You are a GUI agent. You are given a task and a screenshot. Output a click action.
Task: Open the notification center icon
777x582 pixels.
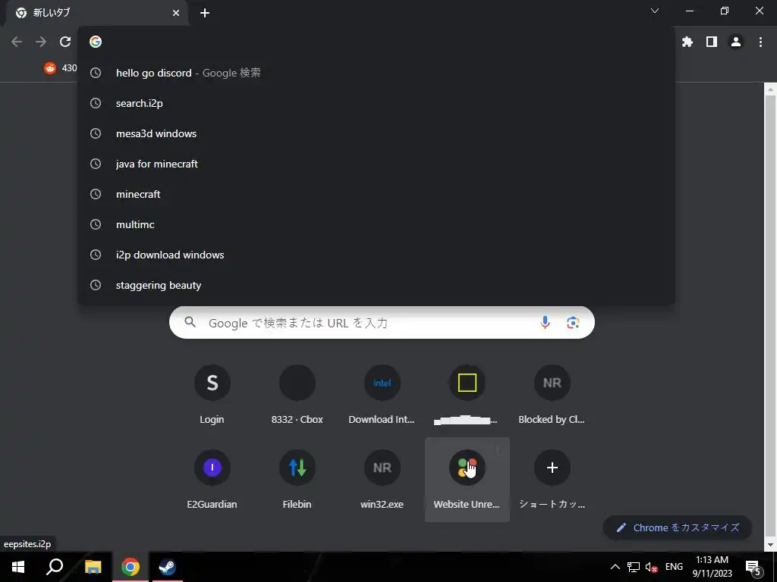tap(753, 568)
